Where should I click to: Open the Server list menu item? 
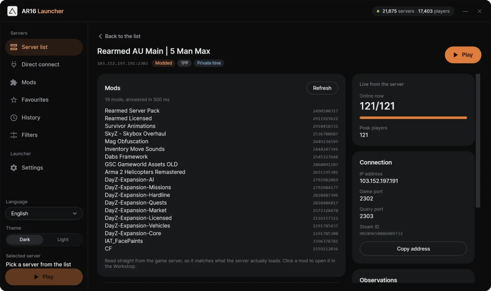(44, 47)
